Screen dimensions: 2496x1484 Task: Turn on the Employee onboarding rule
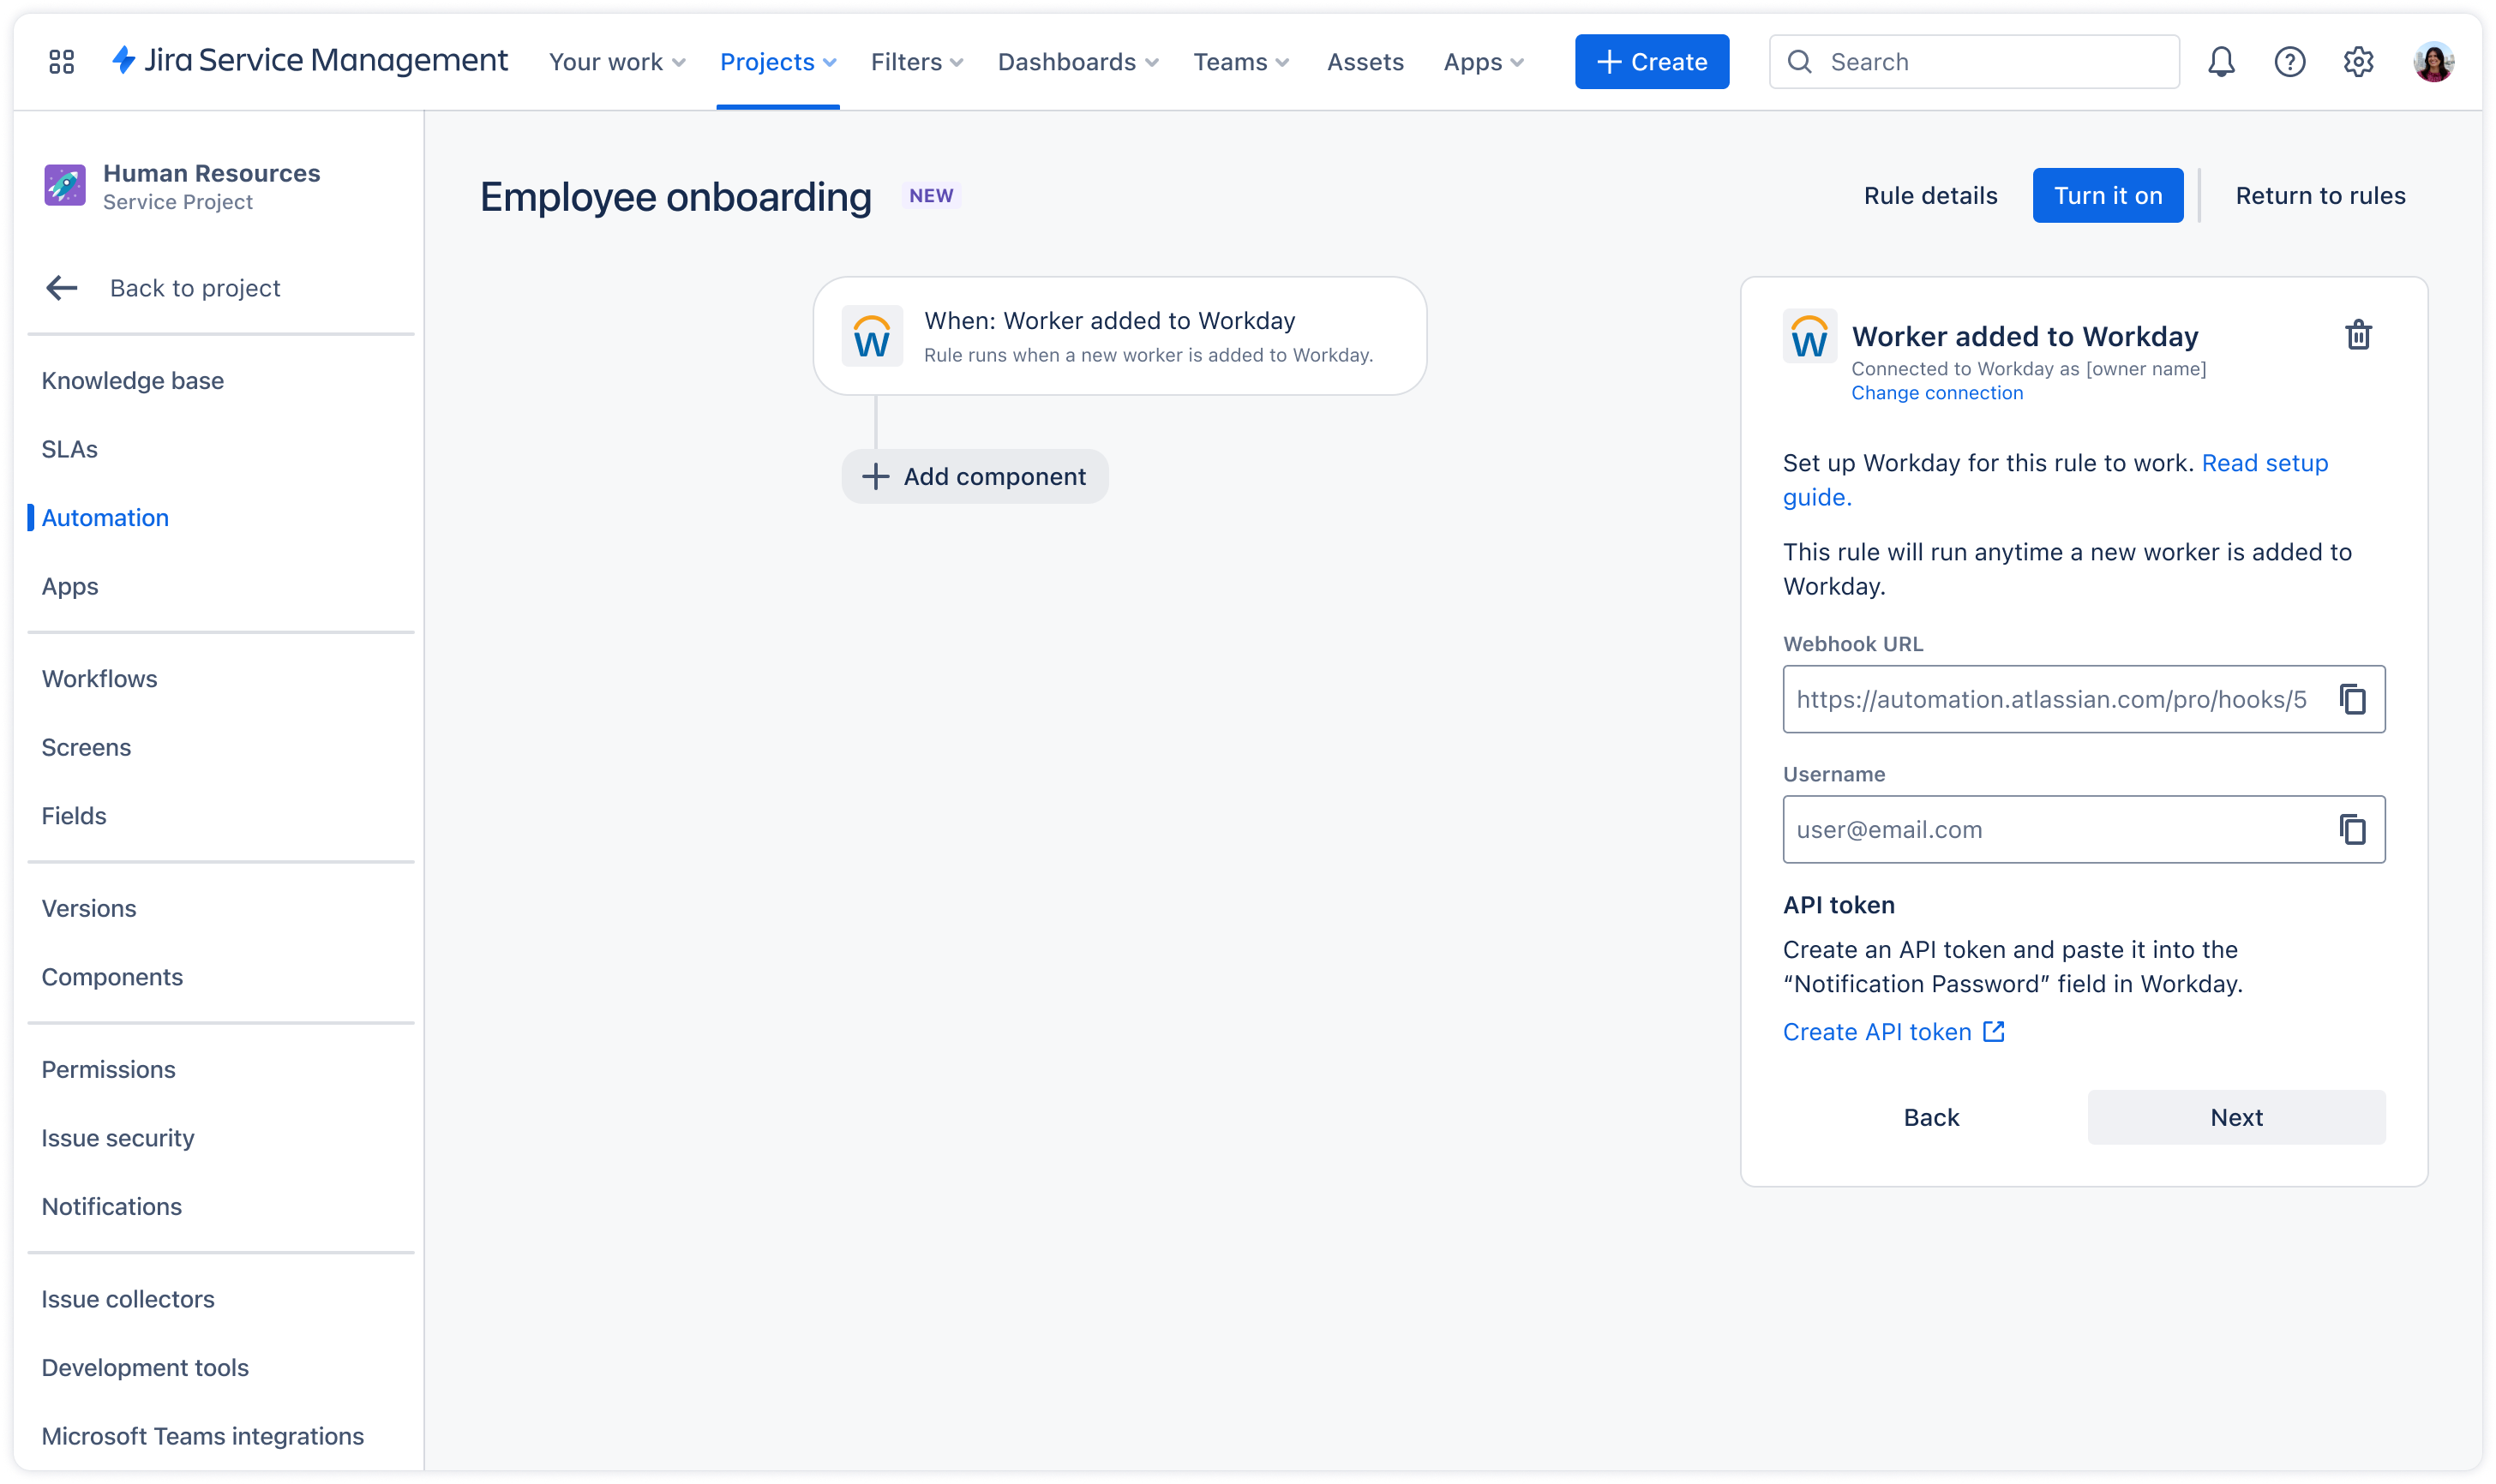tap(2107, 195)
